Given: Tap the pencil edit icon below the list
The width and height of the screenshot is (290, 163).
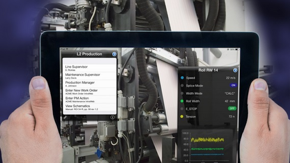Looking at the screenshot, I should (65, 117).
